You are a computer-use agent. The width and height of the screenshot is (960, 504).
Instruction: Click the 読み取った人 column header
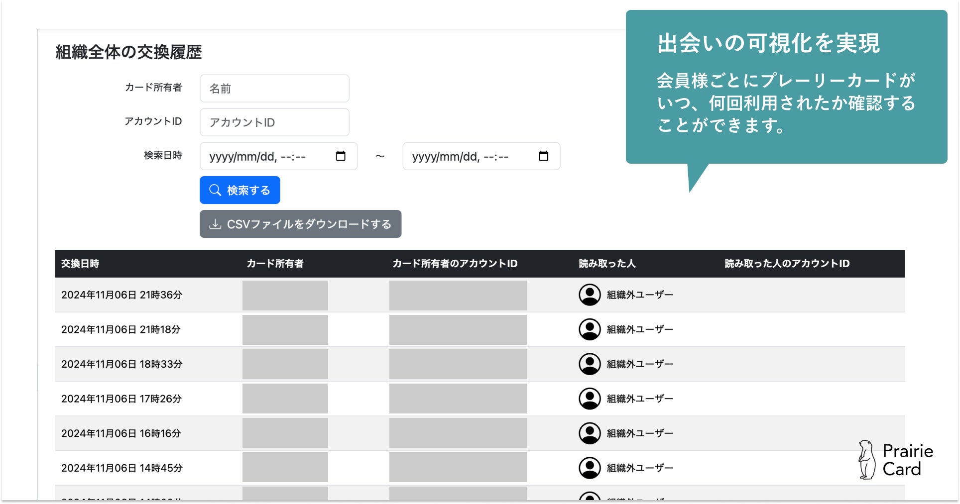coord(607,264)
